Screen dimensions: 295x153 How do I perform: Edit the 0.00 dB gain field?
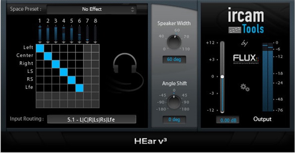tap(228, 120)
